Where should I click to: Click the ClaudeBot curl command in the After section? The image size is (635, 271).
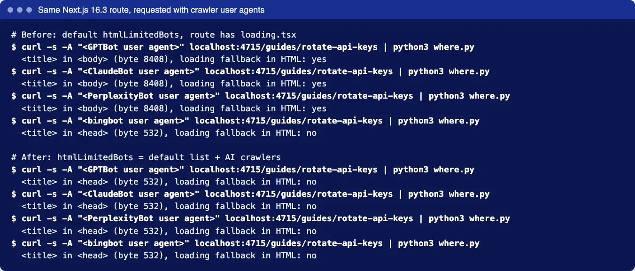coord(250,194)
